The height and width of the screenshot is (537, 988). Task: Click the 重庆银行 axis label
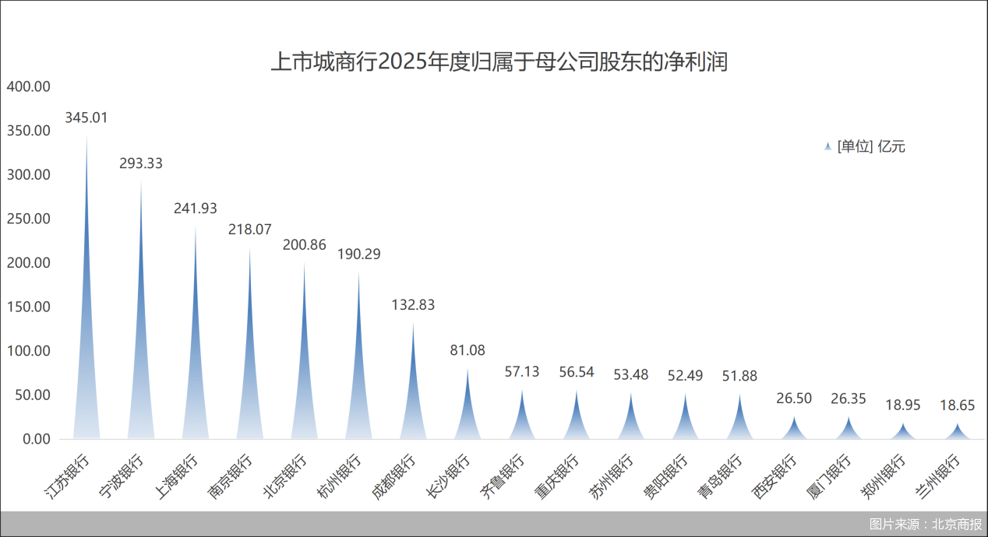(x=558, y=476)
